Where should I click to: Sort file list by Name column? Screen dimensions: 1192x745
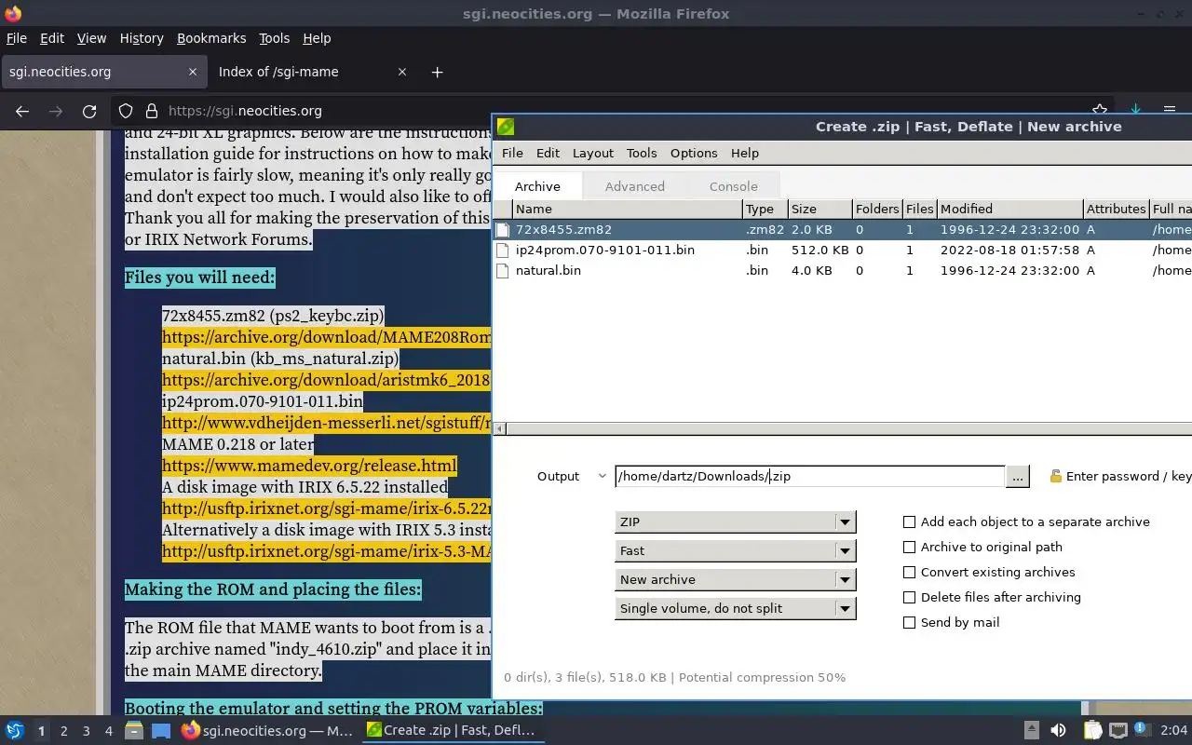pos(627,209)
